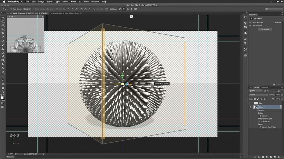Image resolution: width=284 pixels, height=159 pixels.
Task: Toggle the Catch Shadows checkbox
Action: [x=250, y=22]
